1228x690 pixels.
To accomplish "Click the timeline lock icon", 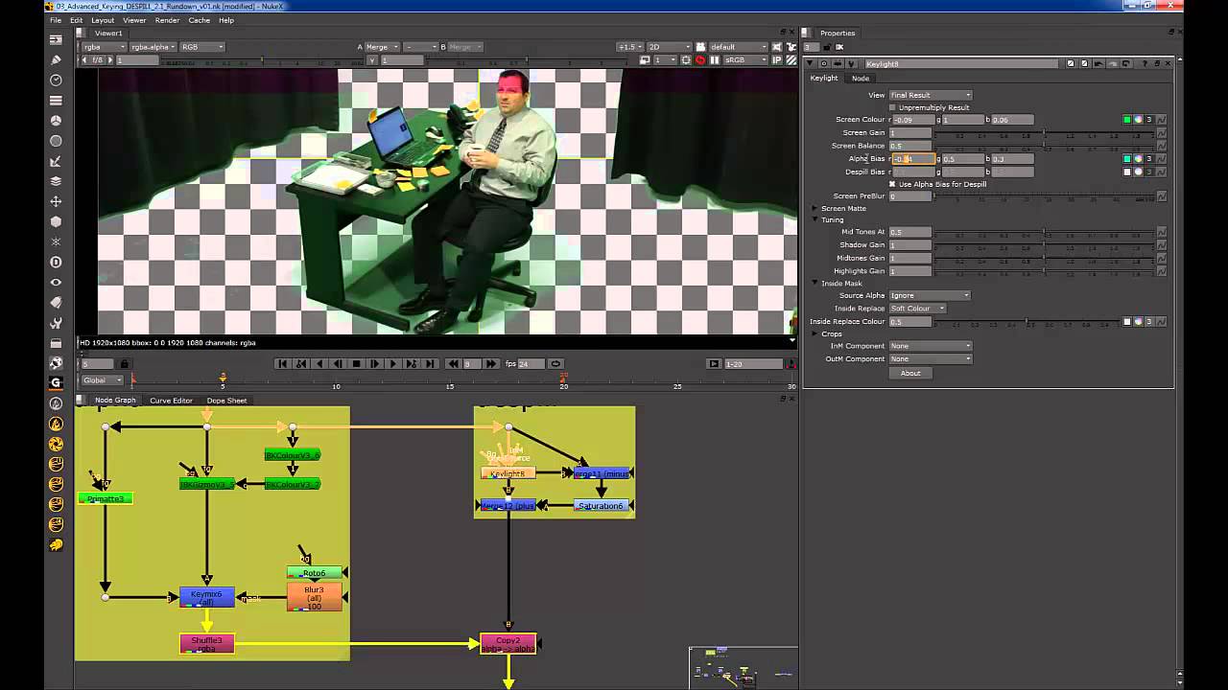I will click(124, 364).
